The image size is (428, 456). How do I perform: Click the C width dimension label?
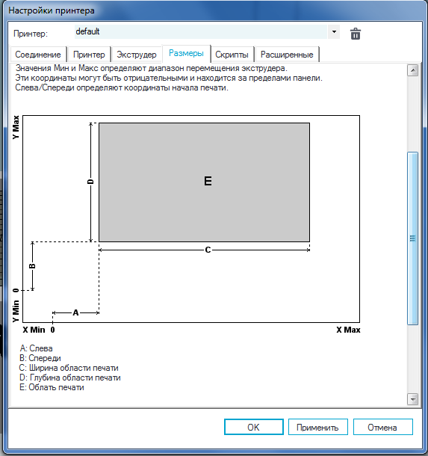208,250
